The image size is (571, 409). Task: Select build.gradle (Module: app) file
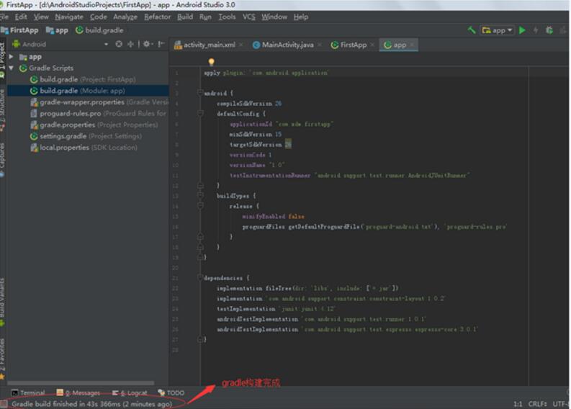(x=88, y=91)
